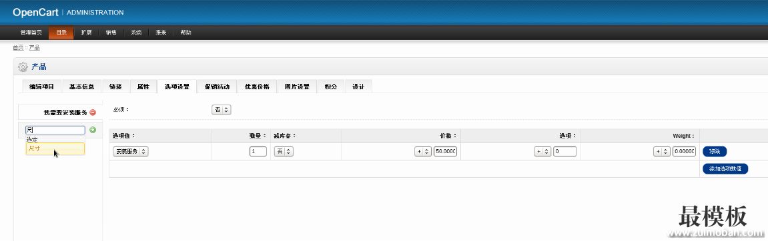Screen dimensions: 768x241
Task: Open the 系统 menu
Action: pyautogui.click(x=136, y=33)
